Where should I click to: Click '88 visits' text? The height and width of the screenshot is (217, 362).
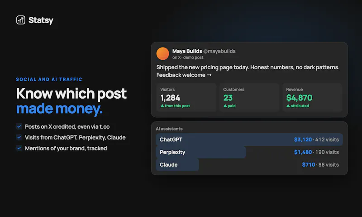[329, 164]
